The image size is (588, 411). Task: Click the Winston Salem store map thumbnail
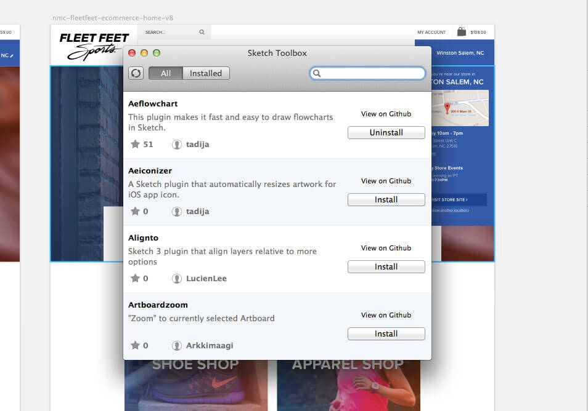[459, 108]
